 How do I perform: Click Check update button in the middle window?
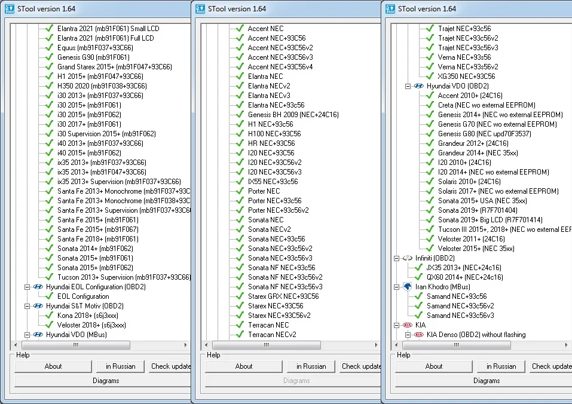(x=360, y=366)
